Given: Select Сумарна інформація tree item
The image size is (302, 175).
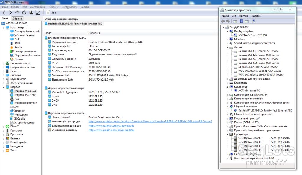Looking at the screenshot, I should click(x=27, y=31).
